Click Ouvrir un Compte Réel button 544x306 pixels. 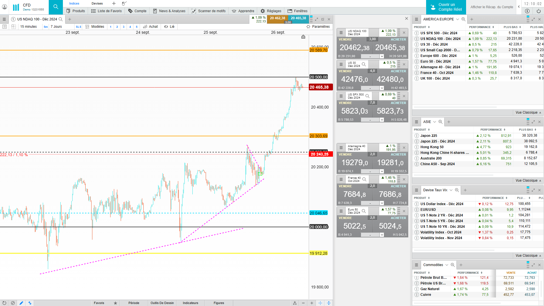[x=446, y=7]
